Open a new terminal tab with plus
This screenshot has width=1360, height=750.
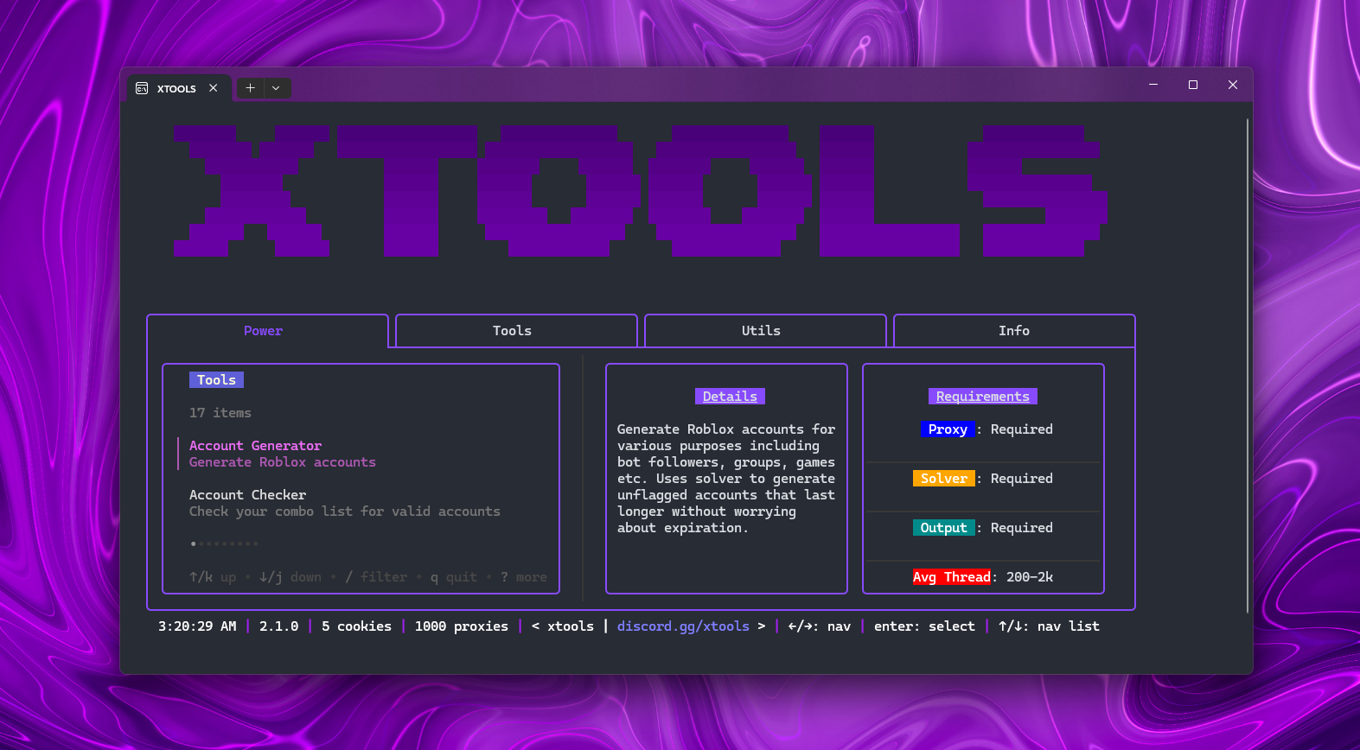(x=250, y=88)
